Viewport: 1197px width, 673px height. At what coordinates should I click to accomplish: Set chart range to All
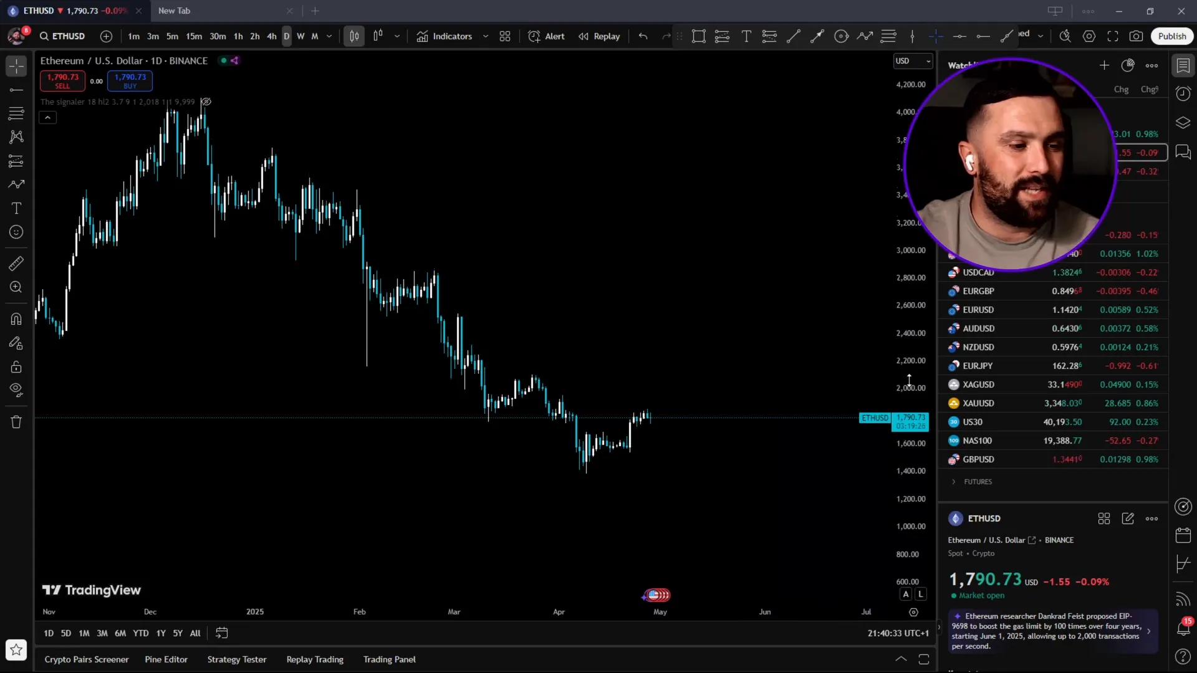(195, 633)
